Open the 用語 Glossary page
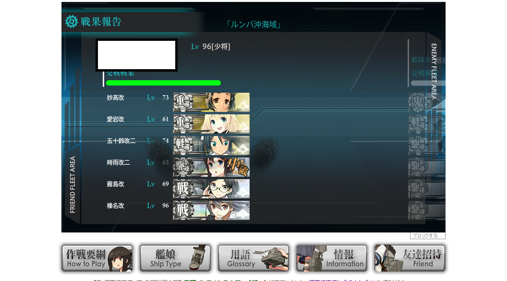The image size is (507, 281). coord(253,258)
